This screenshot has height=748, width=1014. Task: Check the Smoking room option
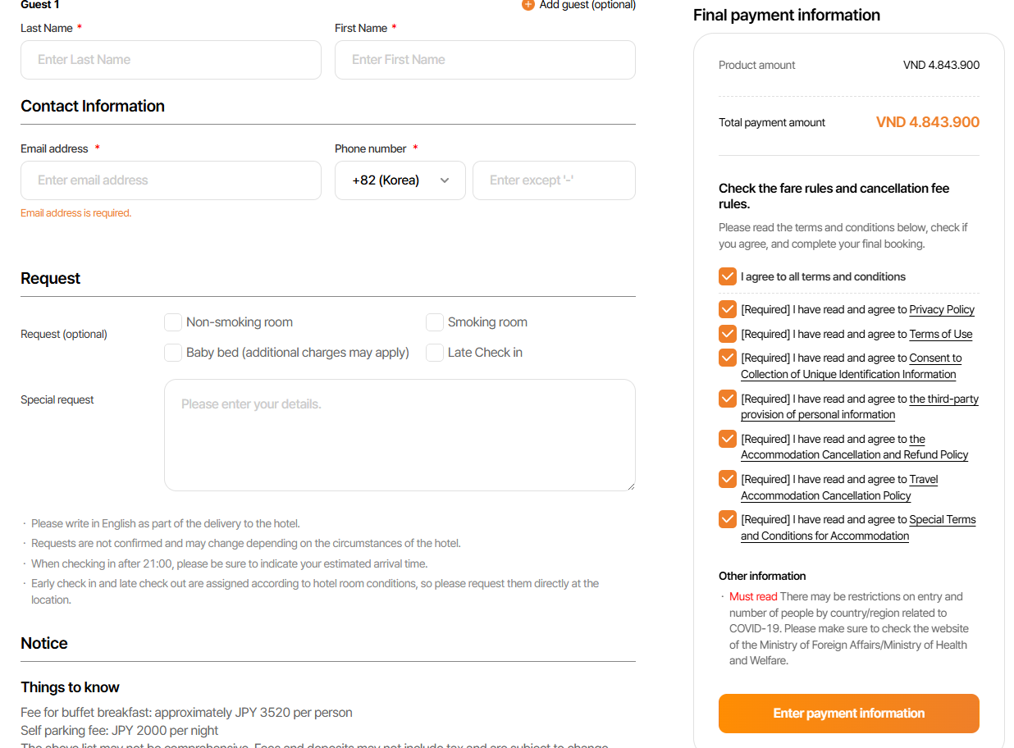(x=435, y=322)
